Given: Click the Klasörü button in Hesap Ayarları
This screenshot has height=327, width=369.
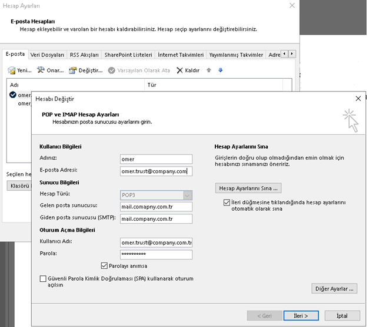Looking at the screenshot, I should point(19,186).
